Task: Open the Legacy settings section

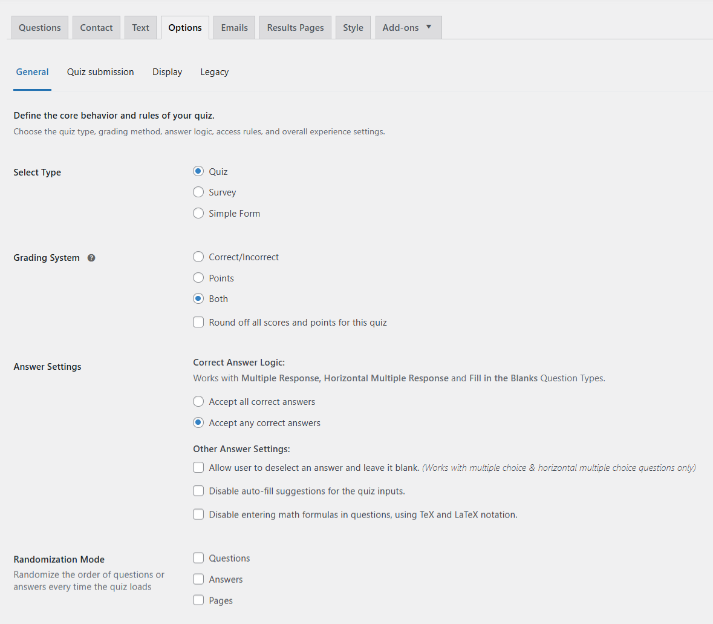Action: pos(214,71)
